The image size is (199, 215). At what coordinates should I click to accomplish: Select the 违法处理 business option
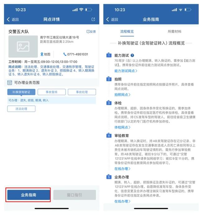click(x=21, y=109)
